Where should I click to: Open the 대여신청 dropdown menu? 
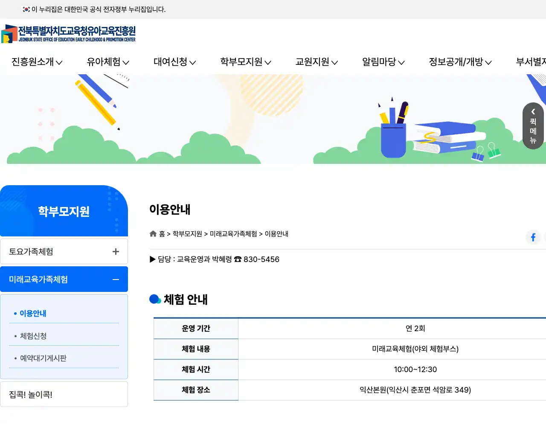(173, 62)
